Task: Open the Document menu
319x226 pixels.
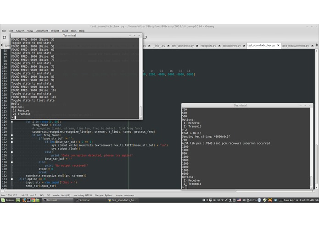Action: click(x=42, y=31)
